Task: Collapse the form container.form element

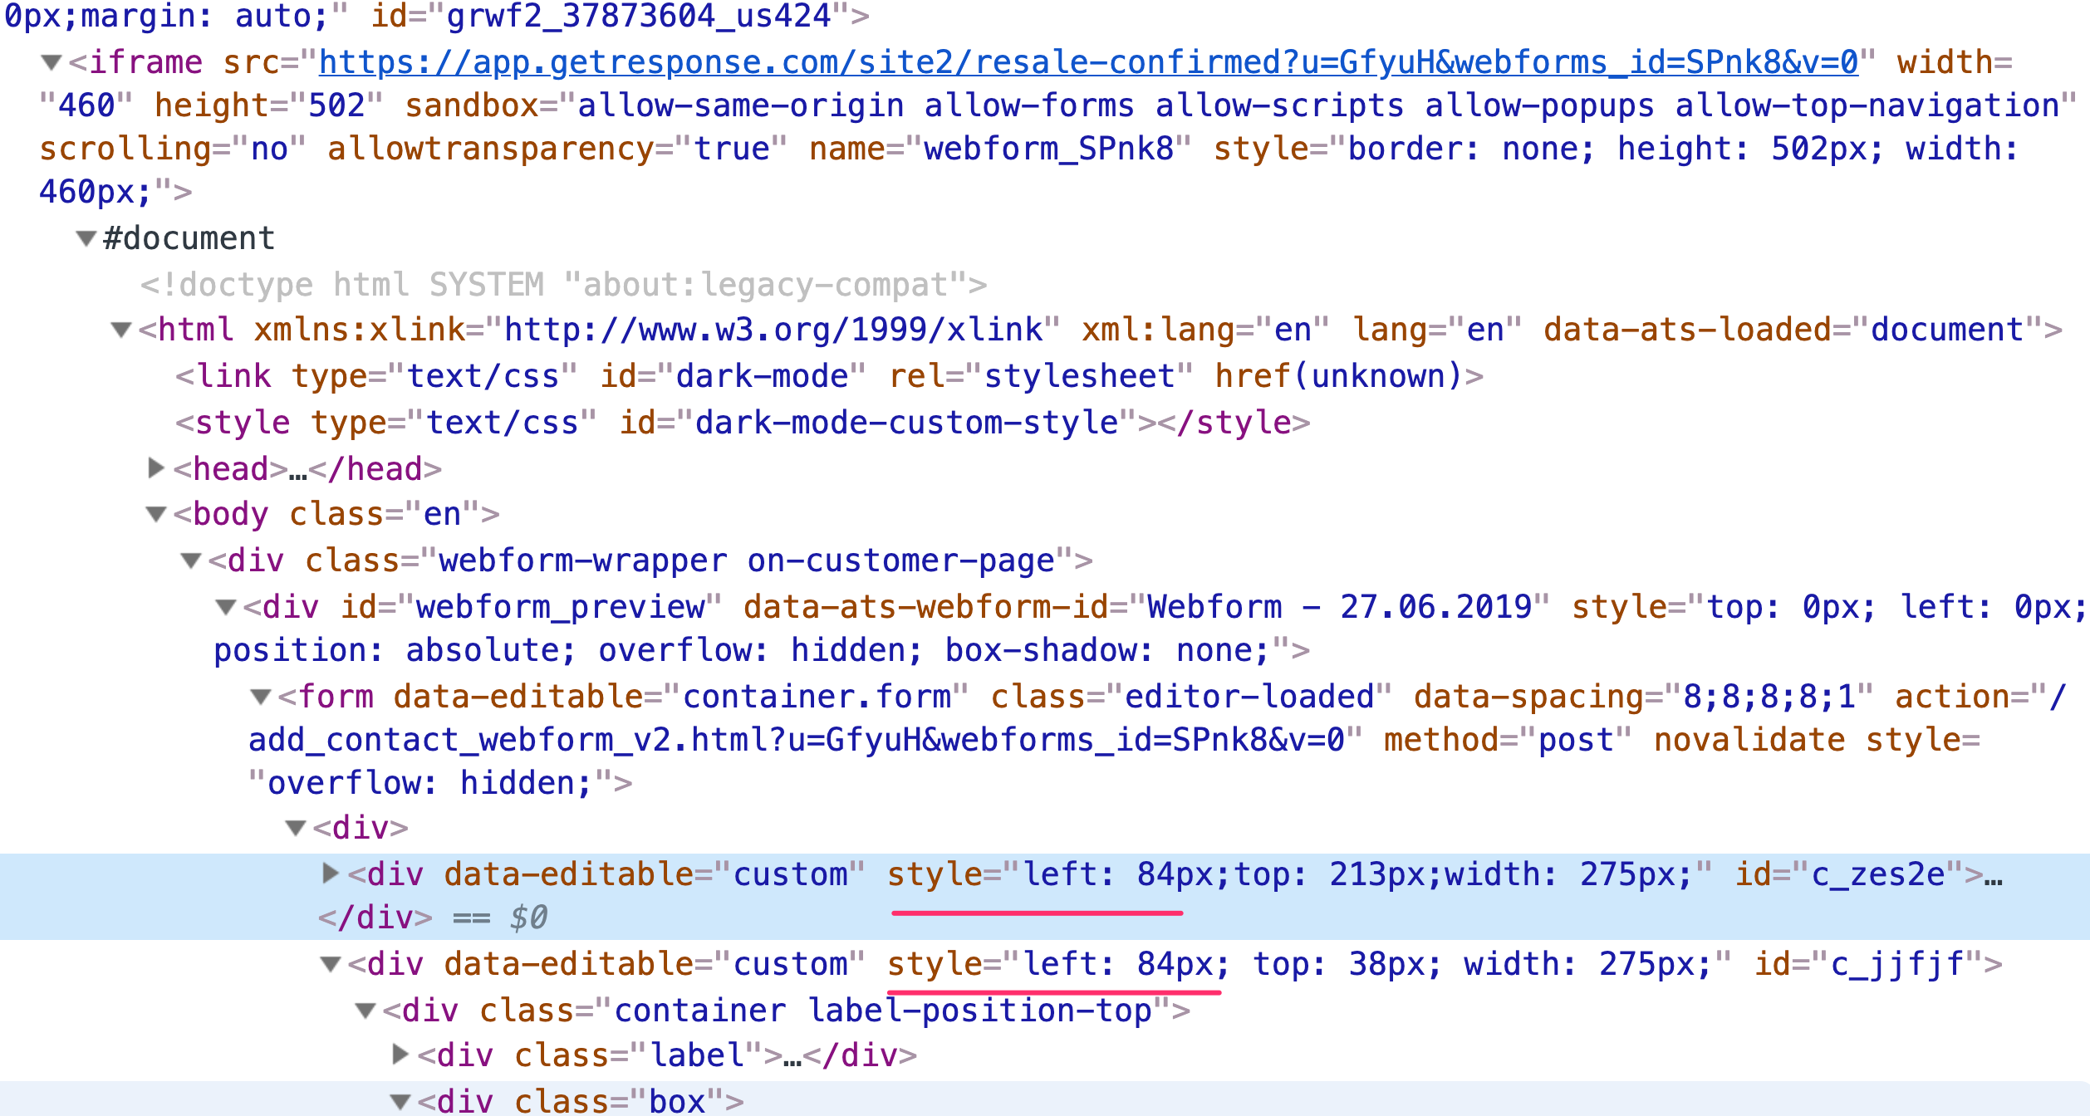Action: pos(261,697)
